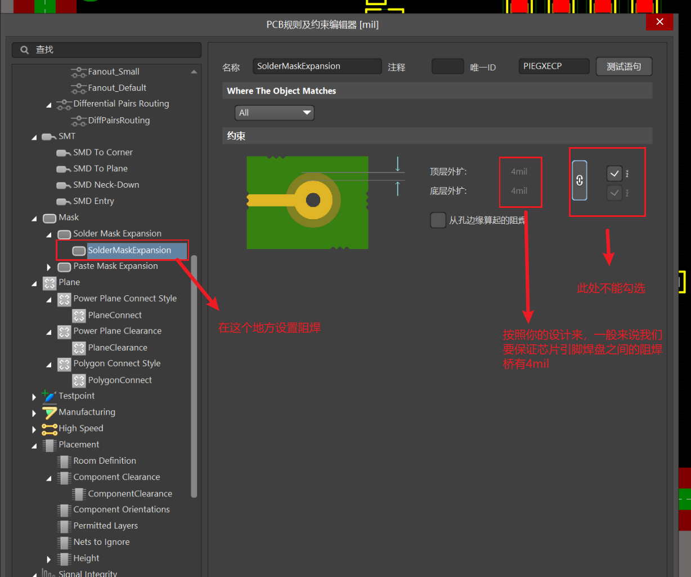Click the search magnifier icon
691x577 pixels.
pos(25,50)
